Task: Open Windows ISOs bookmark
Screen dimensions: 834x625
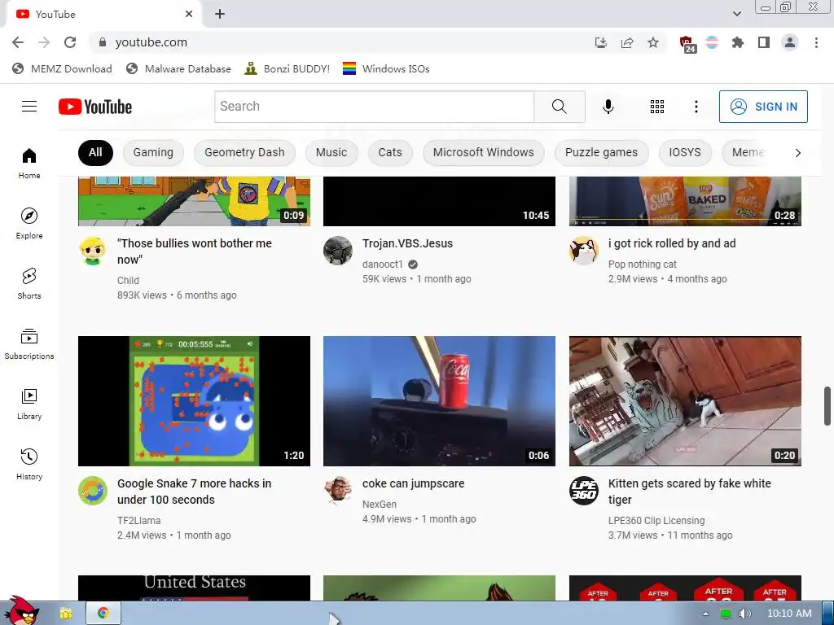Action: coord(386,68)
